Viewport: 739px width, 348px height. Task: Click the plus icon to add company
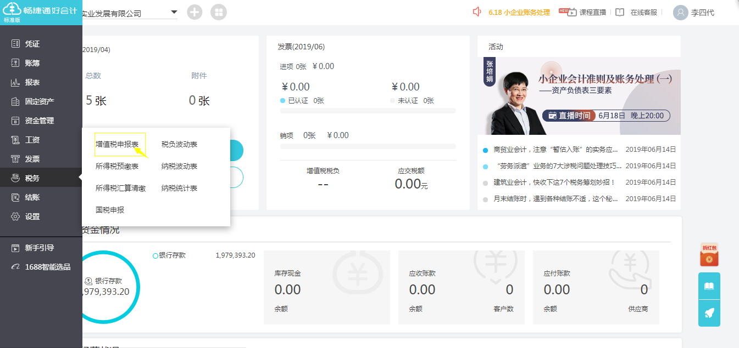[195, 12]
